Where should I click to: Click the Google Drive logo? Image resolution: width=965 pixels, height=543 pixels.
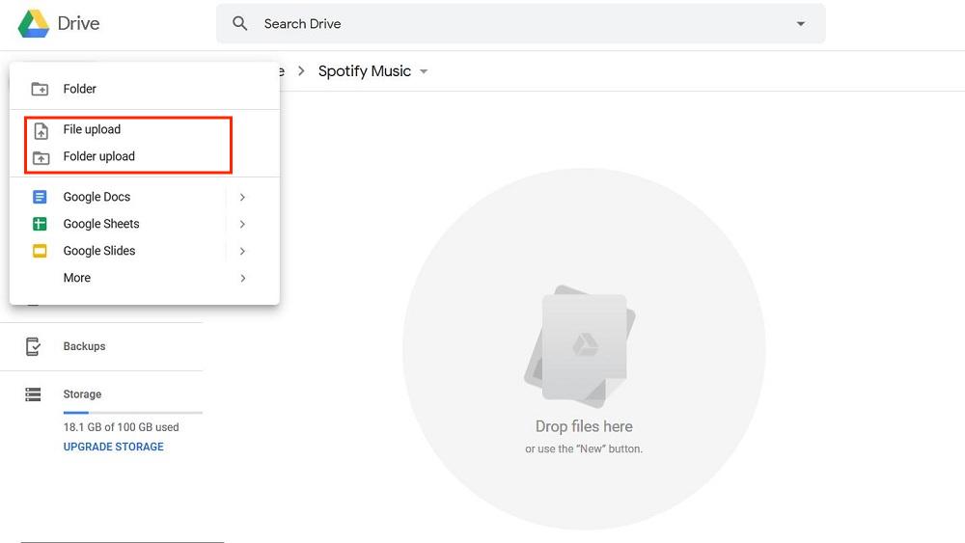click(x=33, y=23)
